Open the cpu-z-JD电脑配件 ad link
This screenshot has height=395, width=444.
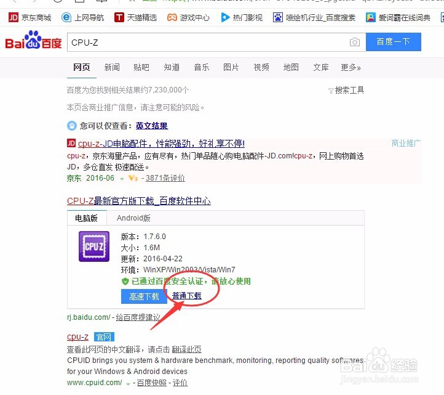[x=161, y=144]
